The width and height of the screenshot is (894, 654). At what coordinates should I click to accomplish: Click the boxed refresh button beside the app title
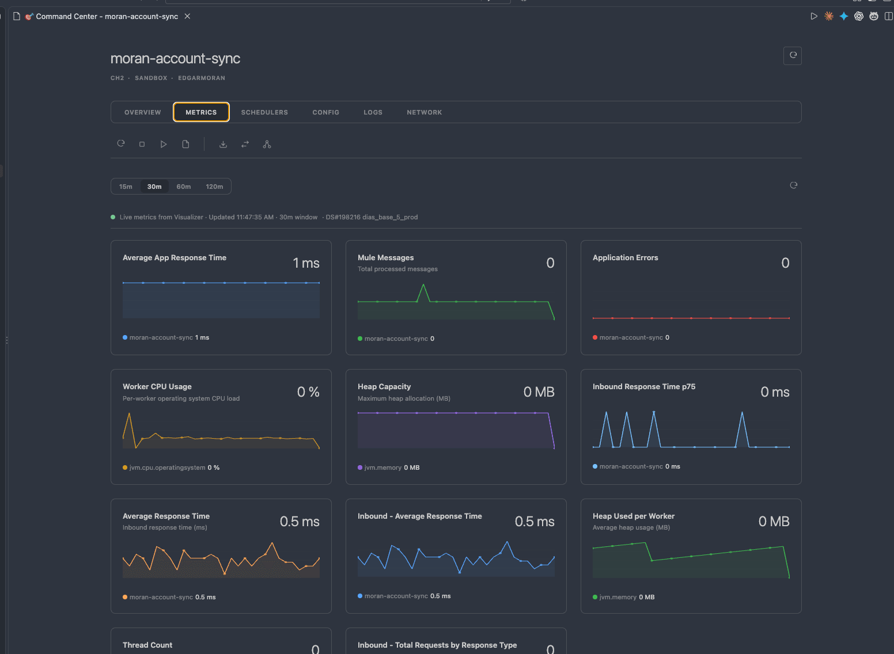pos(793,55)
